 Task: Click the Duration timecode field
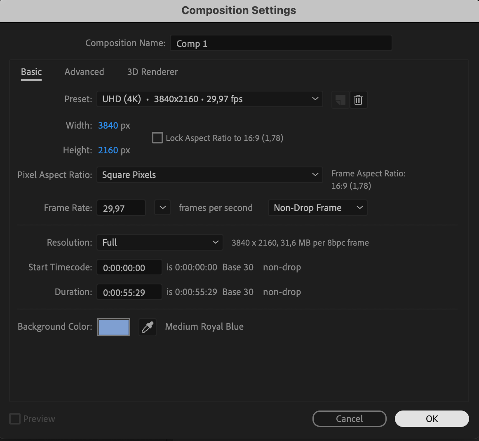coord(129,292)
